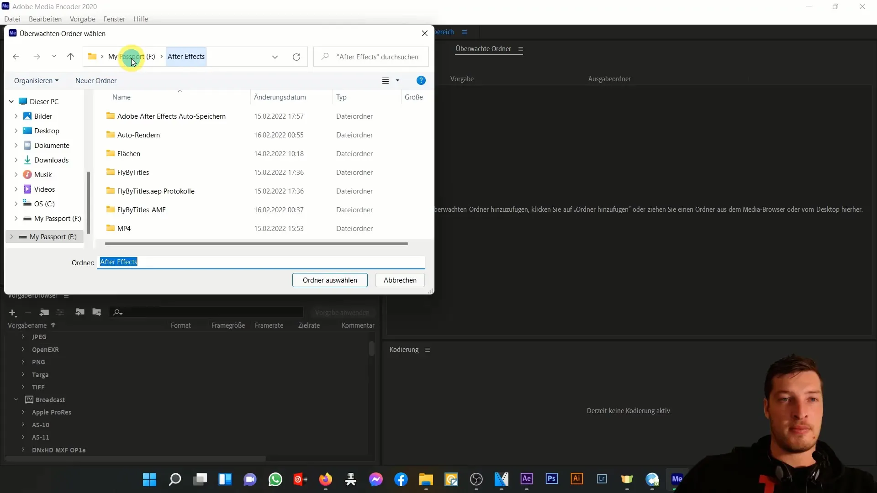
Task: Click the After Effects folder name input field
Action: 261,261
